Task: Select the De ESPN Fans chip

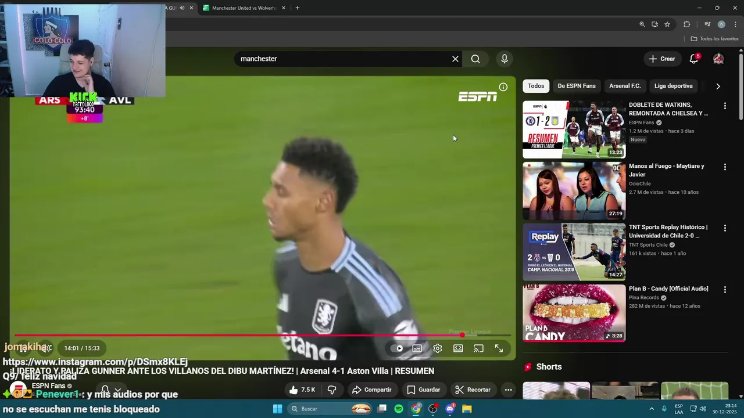Action: pos(577,86)
